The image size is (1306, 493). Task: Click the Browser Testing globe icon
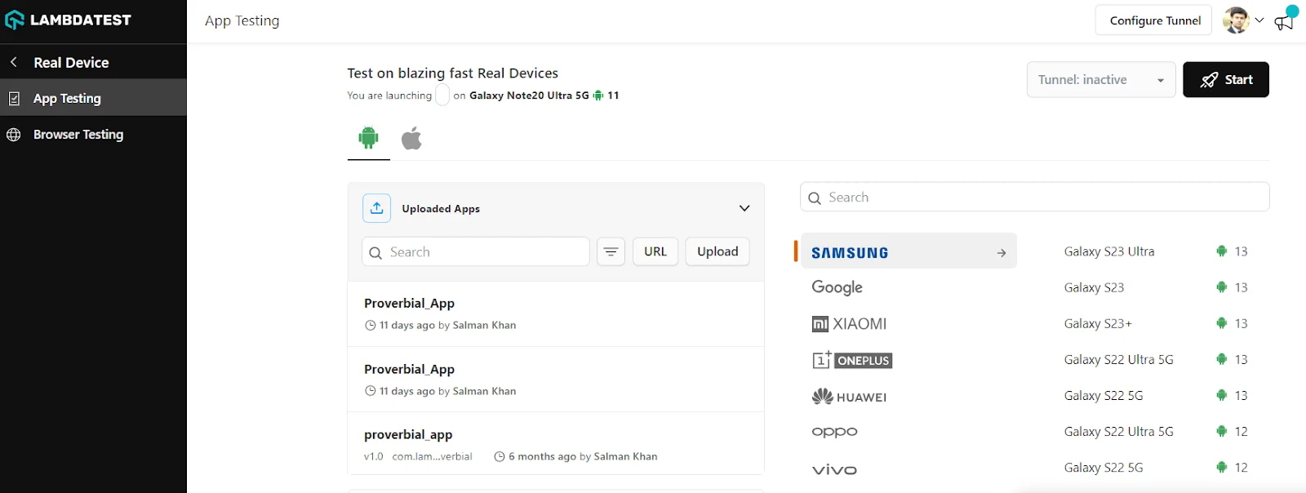click(14, 135)
